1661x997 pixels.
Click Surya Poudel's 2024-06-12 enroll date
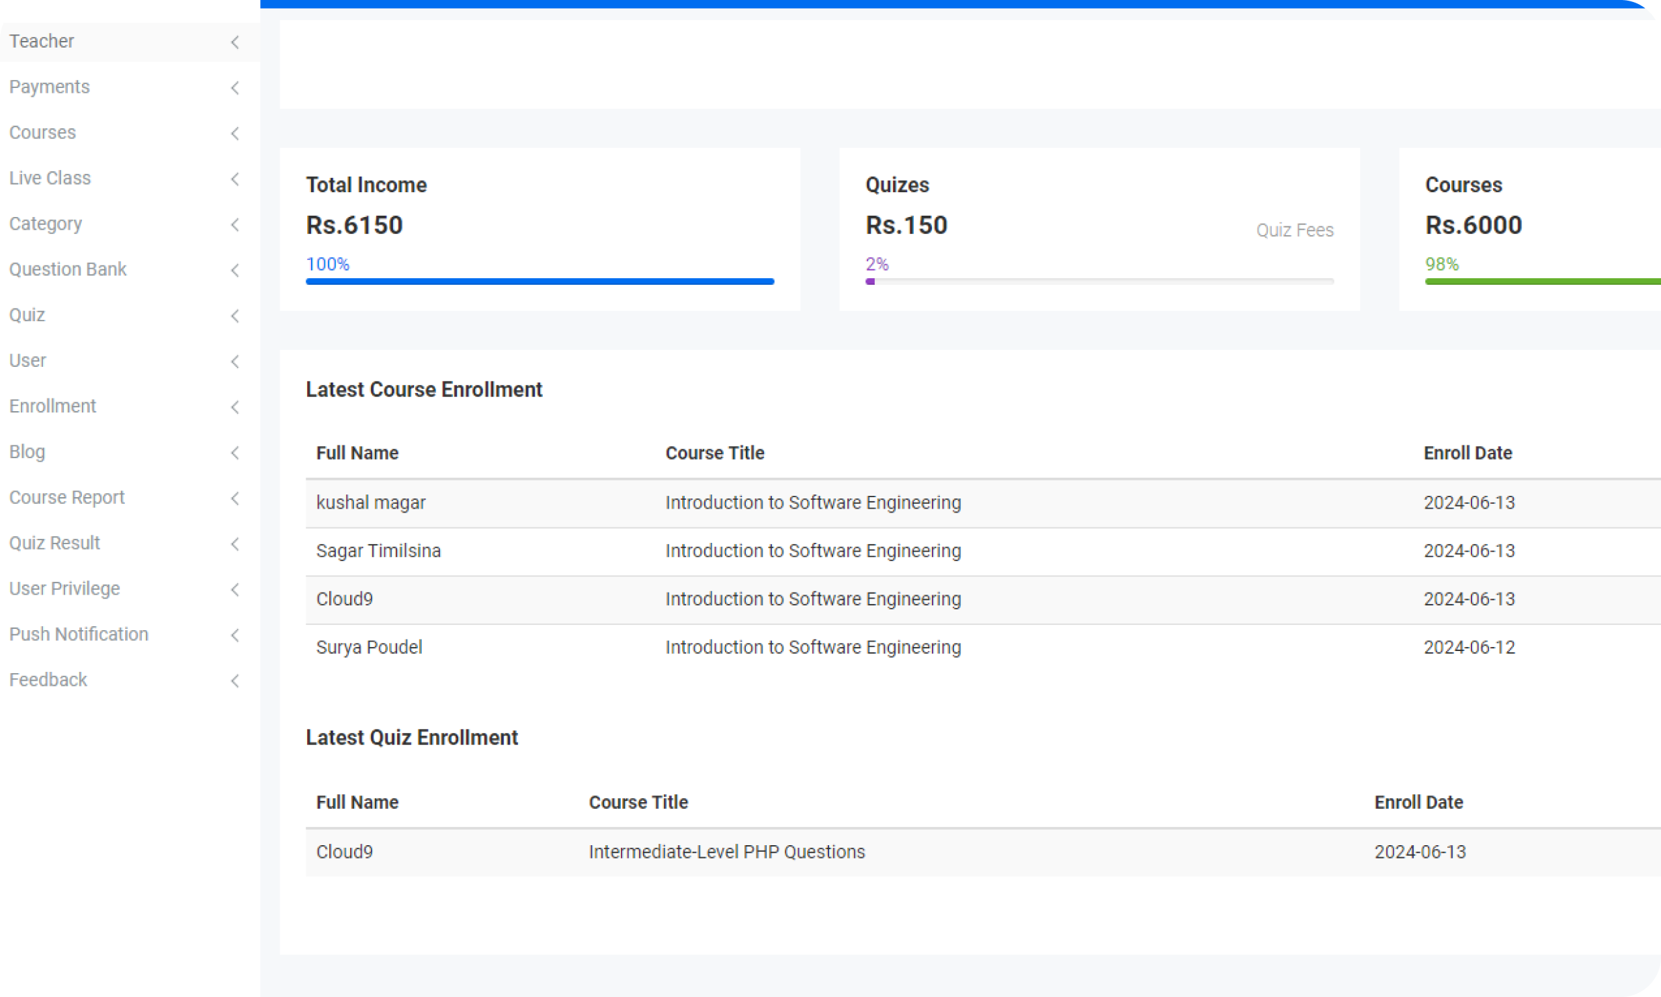pyautogui.click(x=1470, y=648)
